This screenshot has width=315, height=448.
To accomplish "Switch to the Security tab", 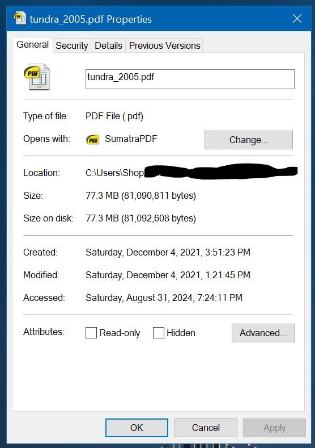I will (72, 45).
